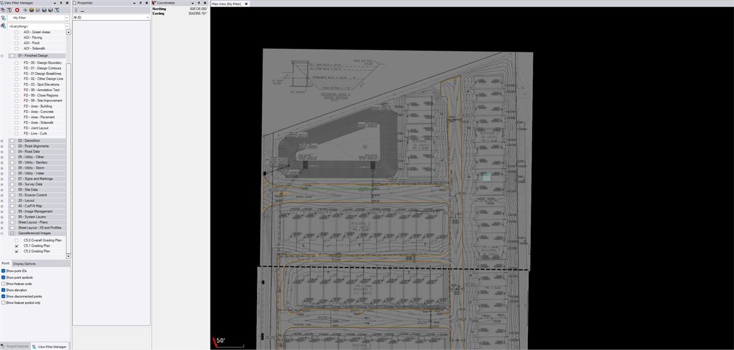Check the AOI - Pond layer
734x350 pixels.
17,43
